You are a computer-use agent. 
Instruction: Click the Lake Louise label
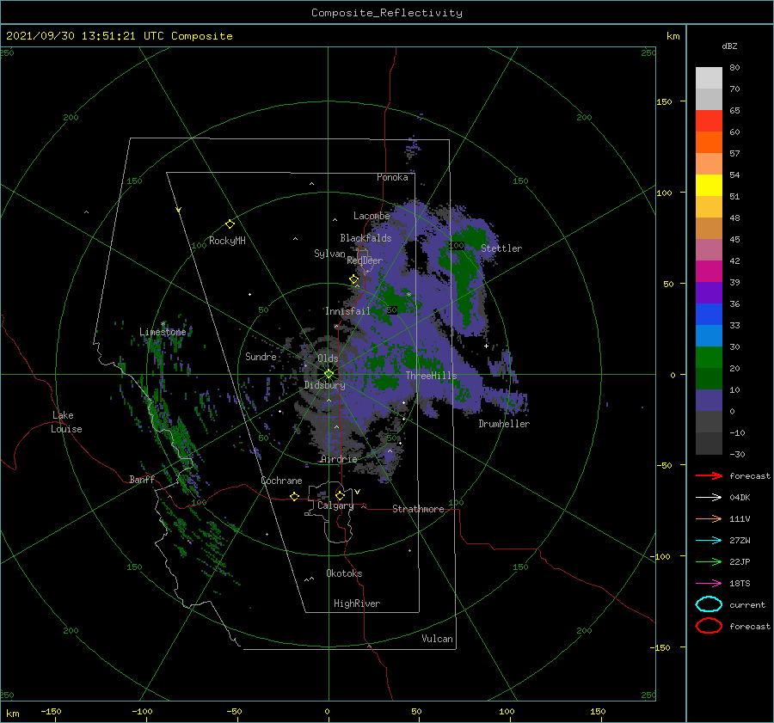[x=66, y=422]
